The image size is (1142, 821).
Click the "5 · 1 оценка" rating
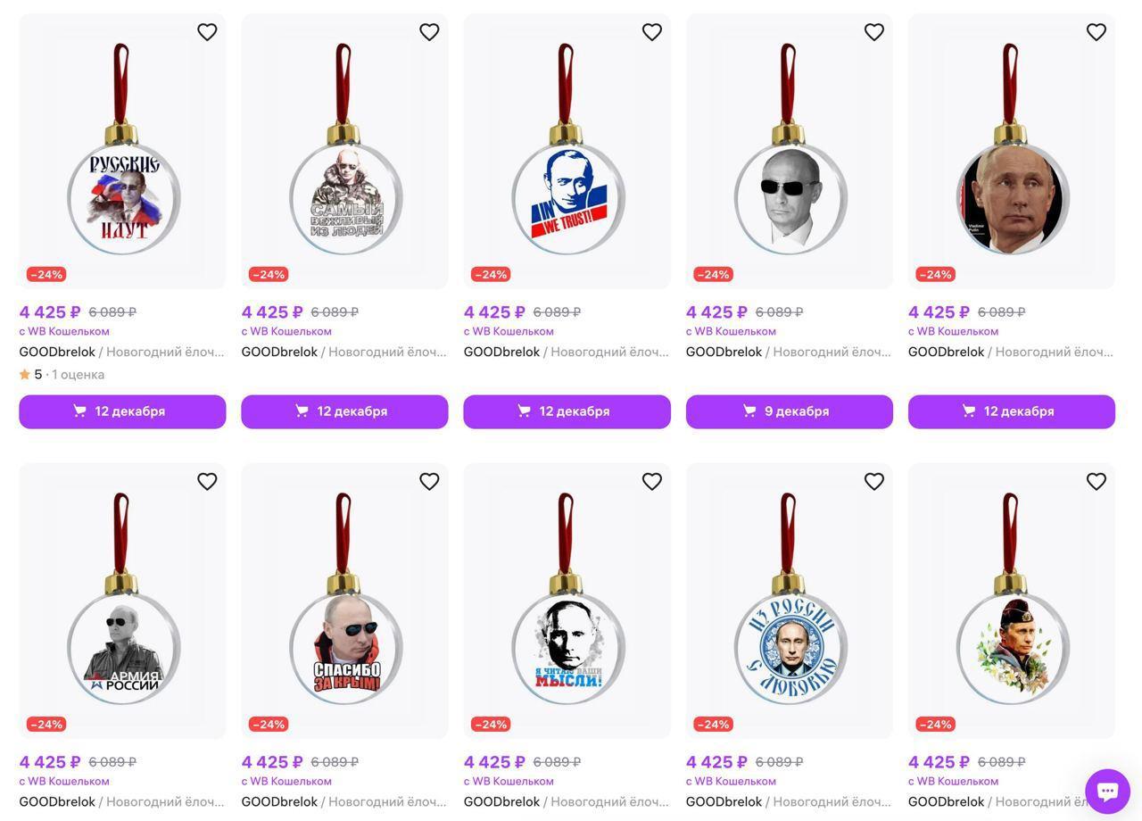click(62, 375)
